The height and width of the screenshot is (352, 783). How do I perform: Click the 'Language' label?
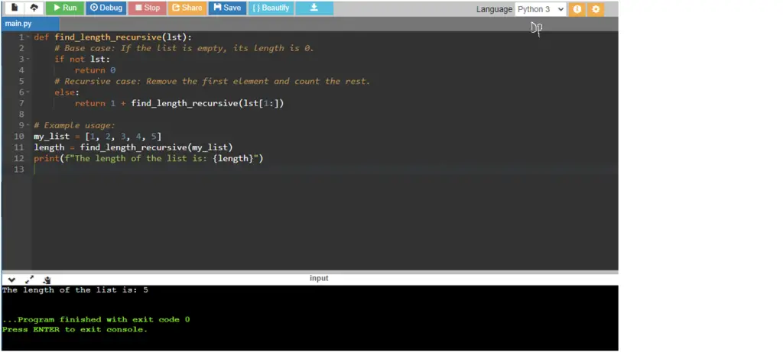494,9
